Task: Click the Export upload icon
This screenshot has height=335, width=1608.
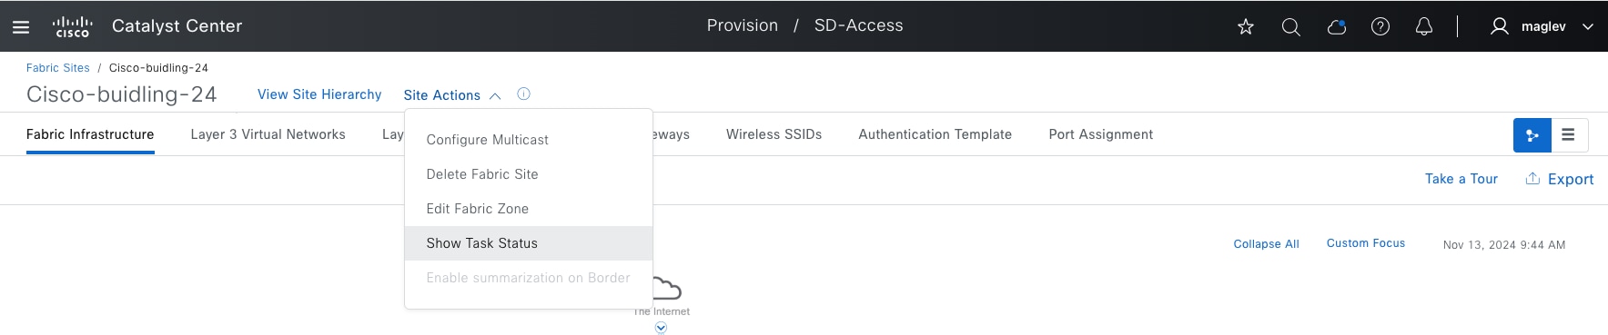Action: (x=1532, y=179)
